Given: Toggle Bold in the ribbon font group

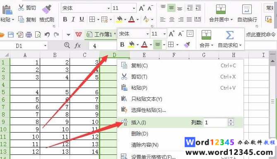Looking at the screenshot, I should [65, 19].
